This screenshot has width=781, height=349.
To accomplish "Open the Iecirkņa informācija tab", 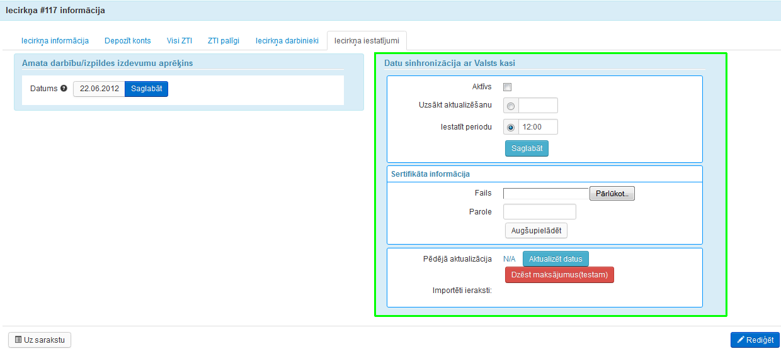I will coord(55,41).
